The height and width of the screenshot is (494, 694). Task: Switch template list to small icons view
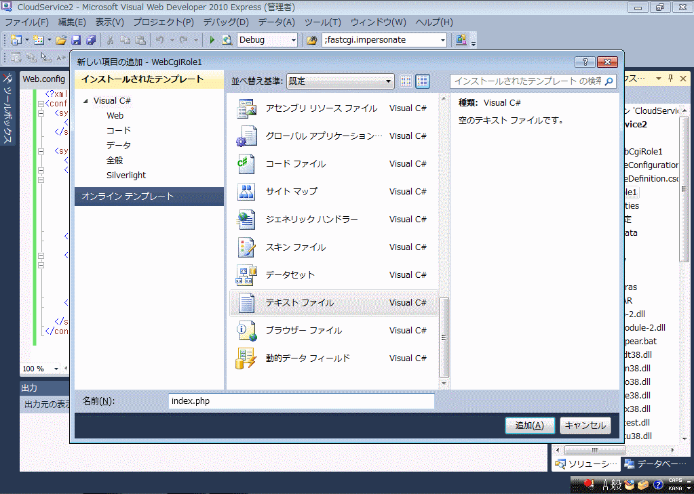406,81
